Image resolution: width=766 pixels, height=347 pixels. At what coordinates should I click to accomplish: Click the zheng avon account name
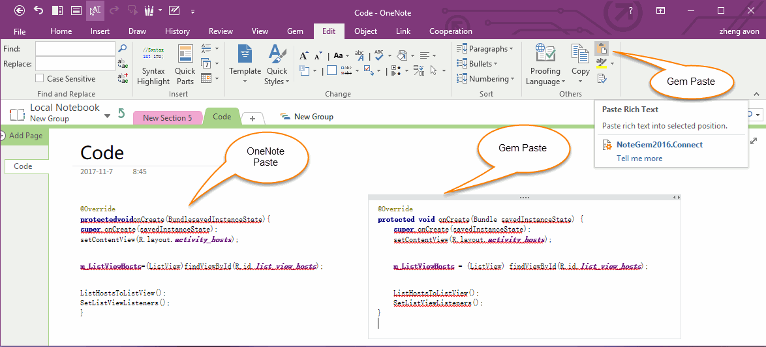point(738,31)
